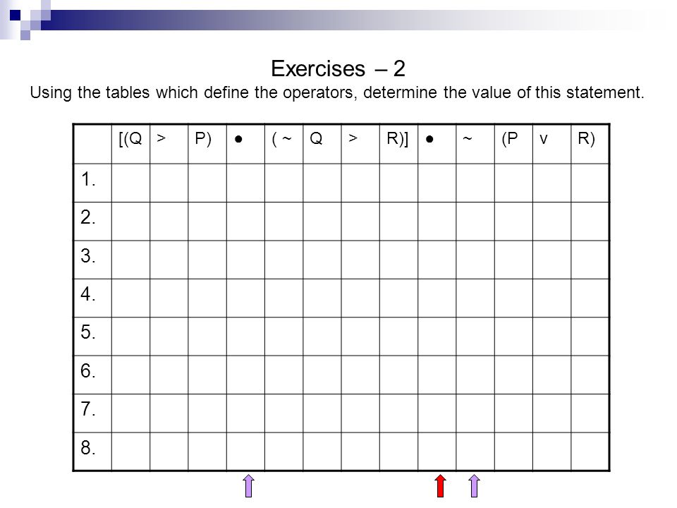Select the 'P)' header cell
The image size is (677, 508).
click(x=207, y=144)
